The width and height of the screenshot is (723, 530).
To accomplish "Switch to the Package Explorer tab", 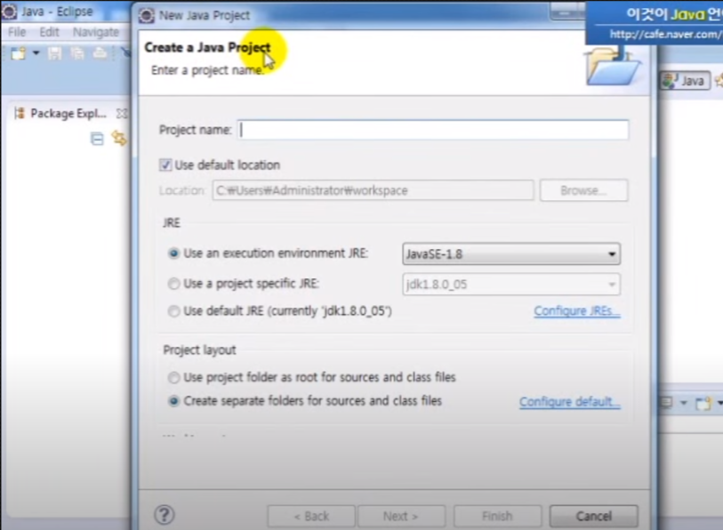I will tap(68, 114).
